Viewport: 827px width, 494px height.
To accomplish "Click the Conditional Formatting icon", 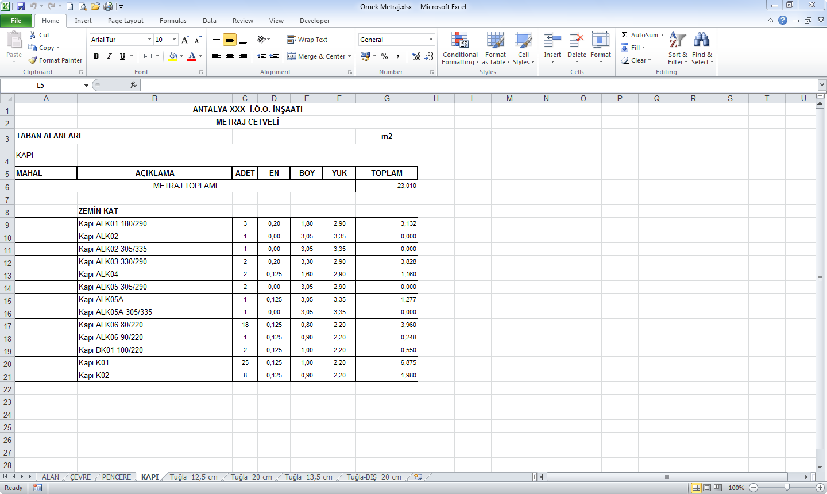I will (x=459, y=40).
